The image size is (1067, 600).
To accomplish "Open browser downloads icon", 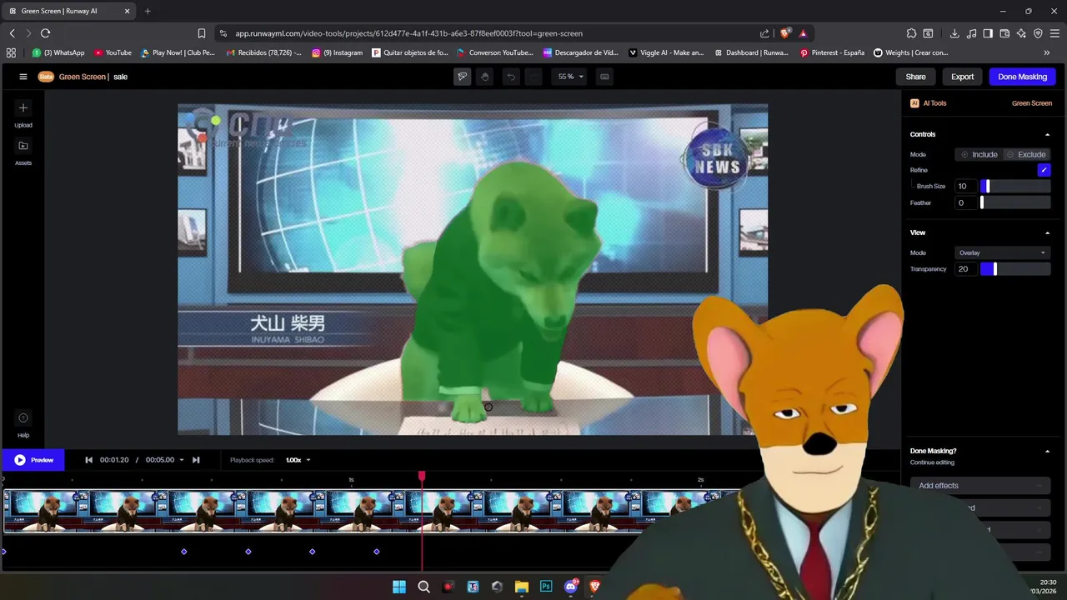I will (954, 33).
